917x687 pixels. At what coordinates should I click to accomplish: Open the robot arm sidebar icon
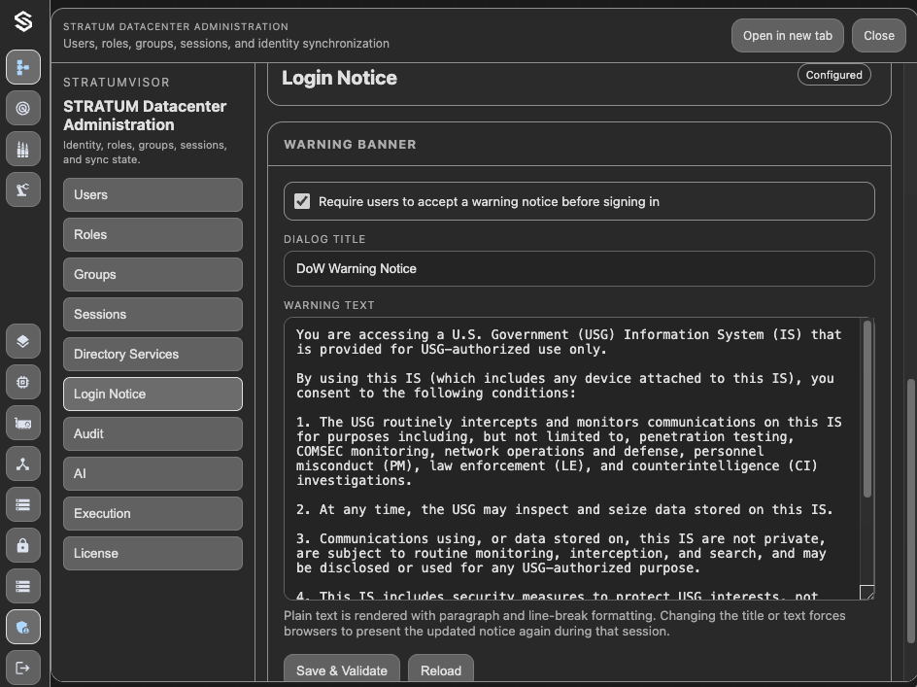pos(23,189)
